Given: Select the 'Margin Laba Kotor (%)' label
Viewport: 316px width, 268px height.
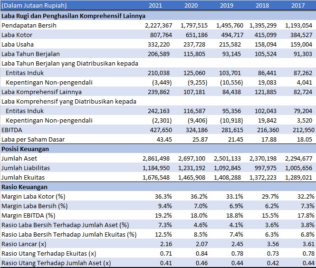Looking at the screenshot, I should click(33, 196).
